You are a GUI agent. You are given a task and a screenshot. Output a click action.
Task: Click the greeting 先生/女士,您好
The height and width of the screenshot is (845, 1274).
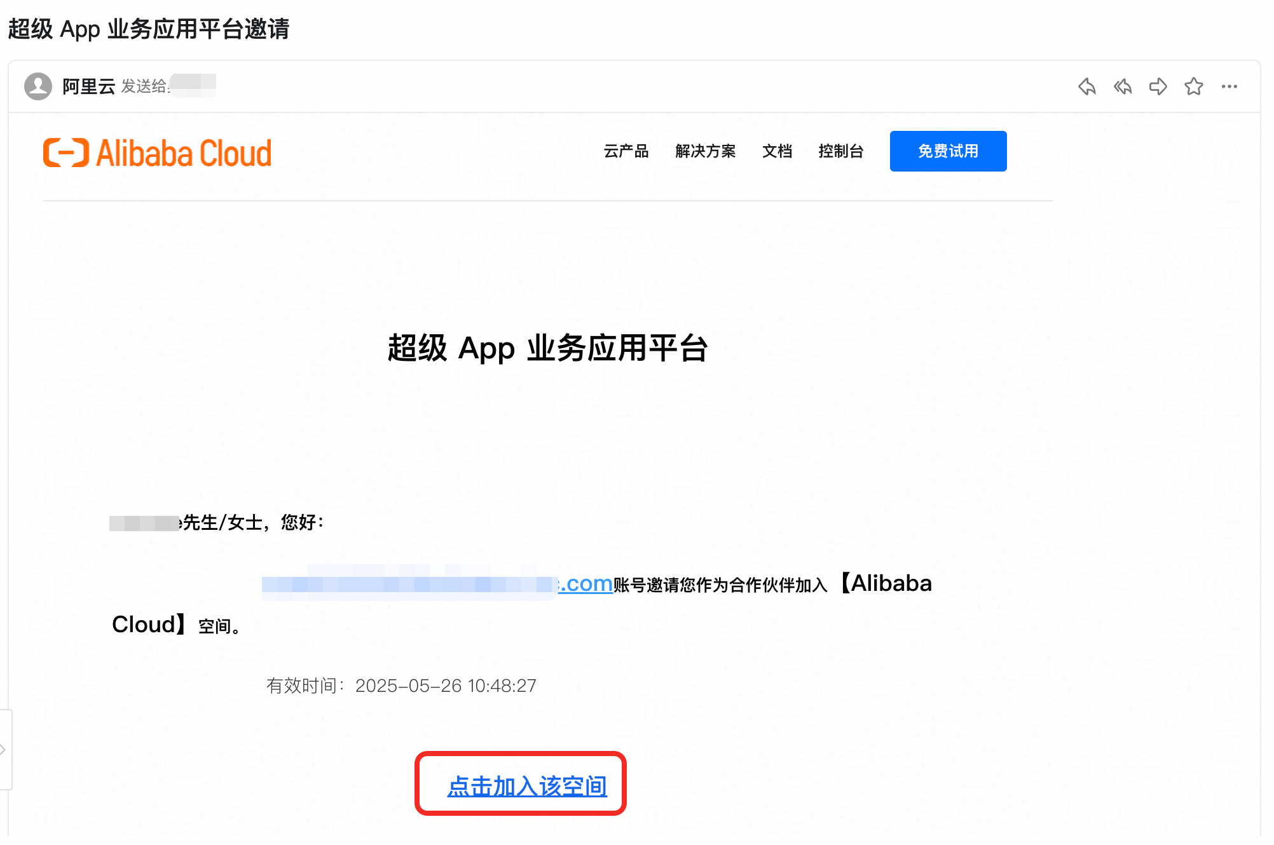click(253, 523)
